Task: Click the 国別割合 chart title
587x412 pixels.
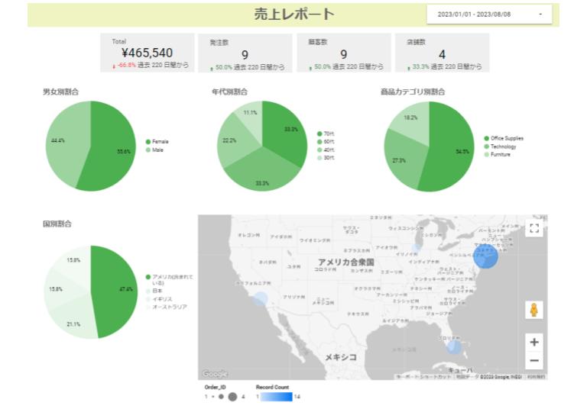Action: [x=57, y=224]
